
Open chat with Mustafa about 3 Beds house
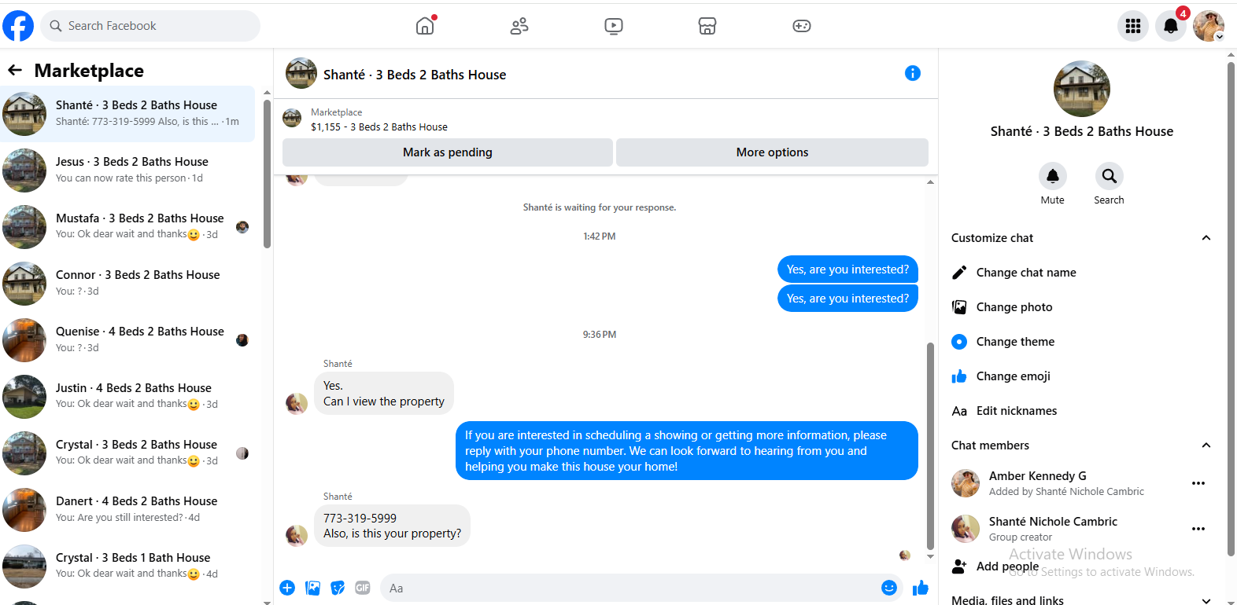tap(127, 227)
